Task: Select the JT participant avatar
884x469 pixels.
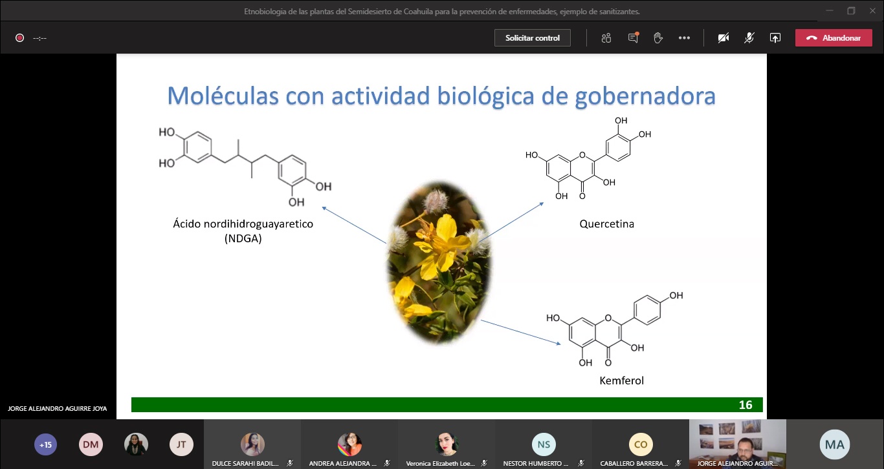Action: click(x=181, y=444)
